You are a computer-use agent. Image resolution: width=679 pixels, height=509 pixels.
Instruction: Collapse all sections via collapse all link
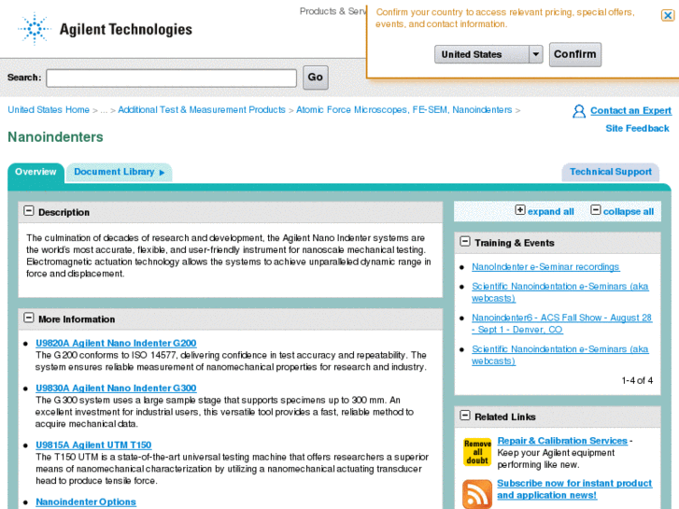(x=629, y=212)
